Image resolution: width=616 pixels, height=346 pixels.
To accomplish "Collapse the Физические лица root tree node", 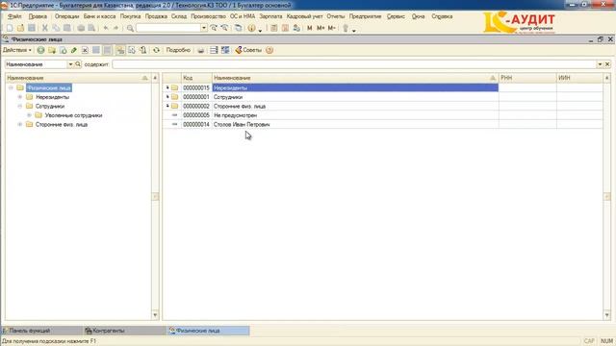I will tap(11, 87).
